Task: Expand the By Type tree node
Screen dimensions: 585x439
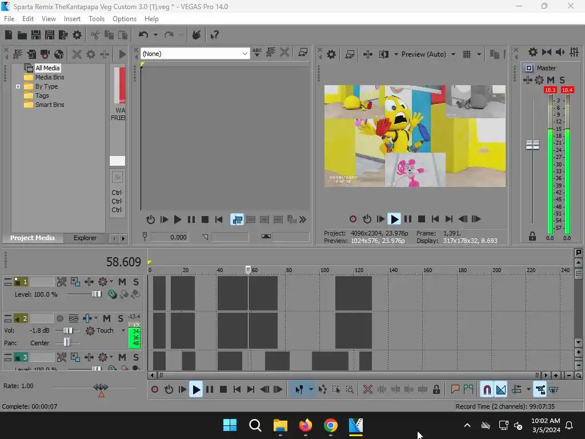Action: click(18, 86)
